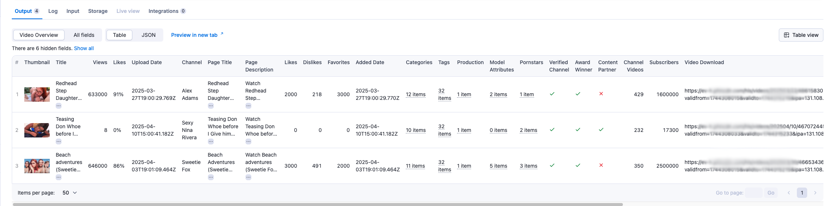The width and height of the screenshot is (833, 206).
Task: Expand truncated Page Description in row 2
Action: 248,142
